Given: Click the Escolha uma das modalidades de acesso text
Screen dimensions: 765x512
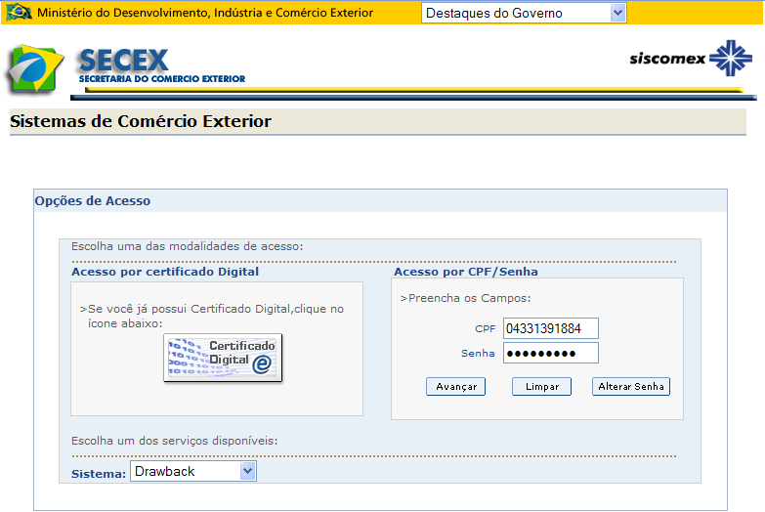Looking at the screenshot, I should (187, 246).
